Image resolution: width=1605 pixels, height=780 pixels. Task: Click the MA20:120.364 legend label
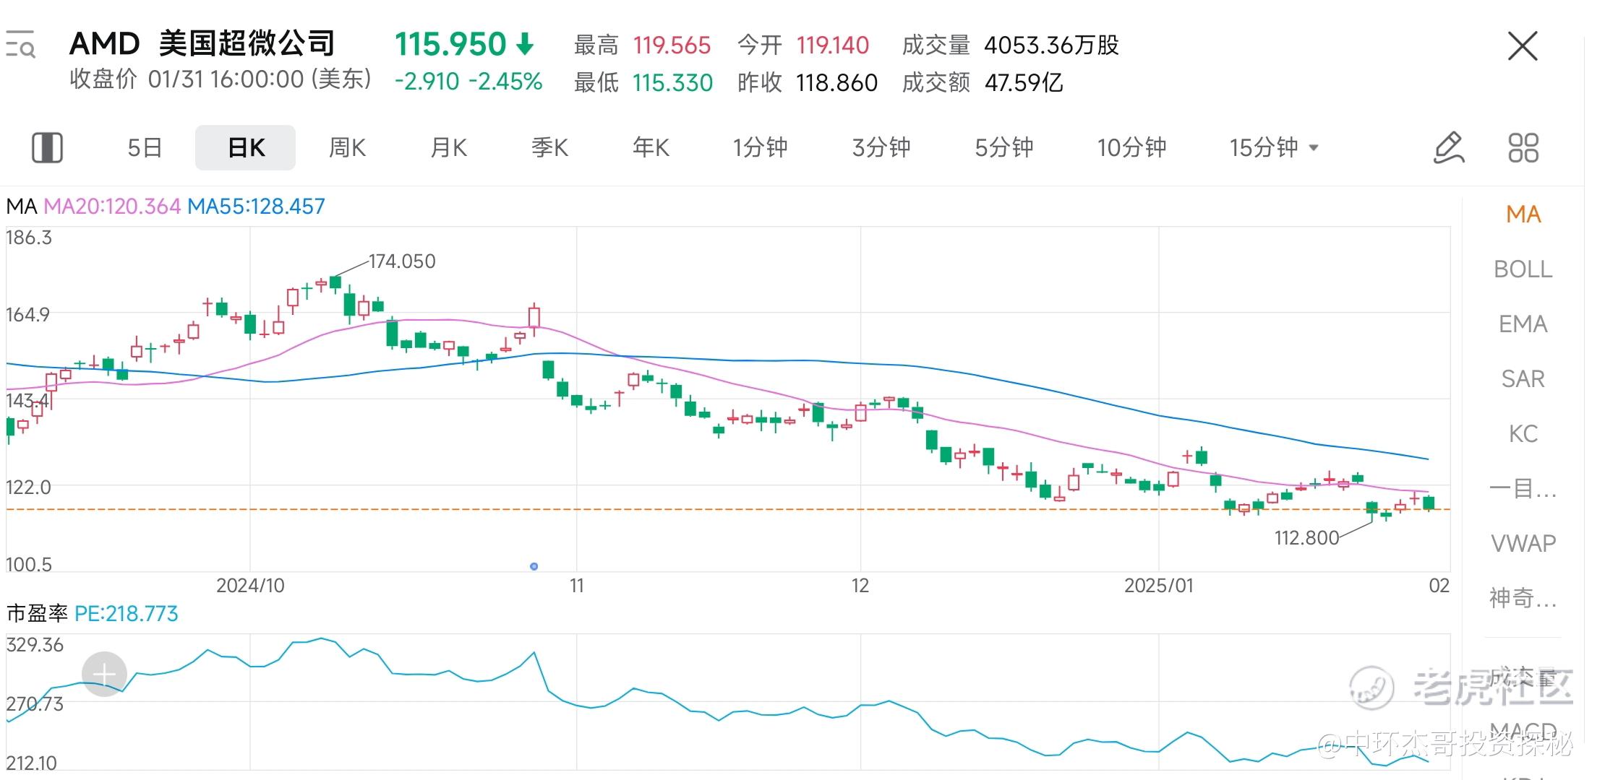coord(112,207)
